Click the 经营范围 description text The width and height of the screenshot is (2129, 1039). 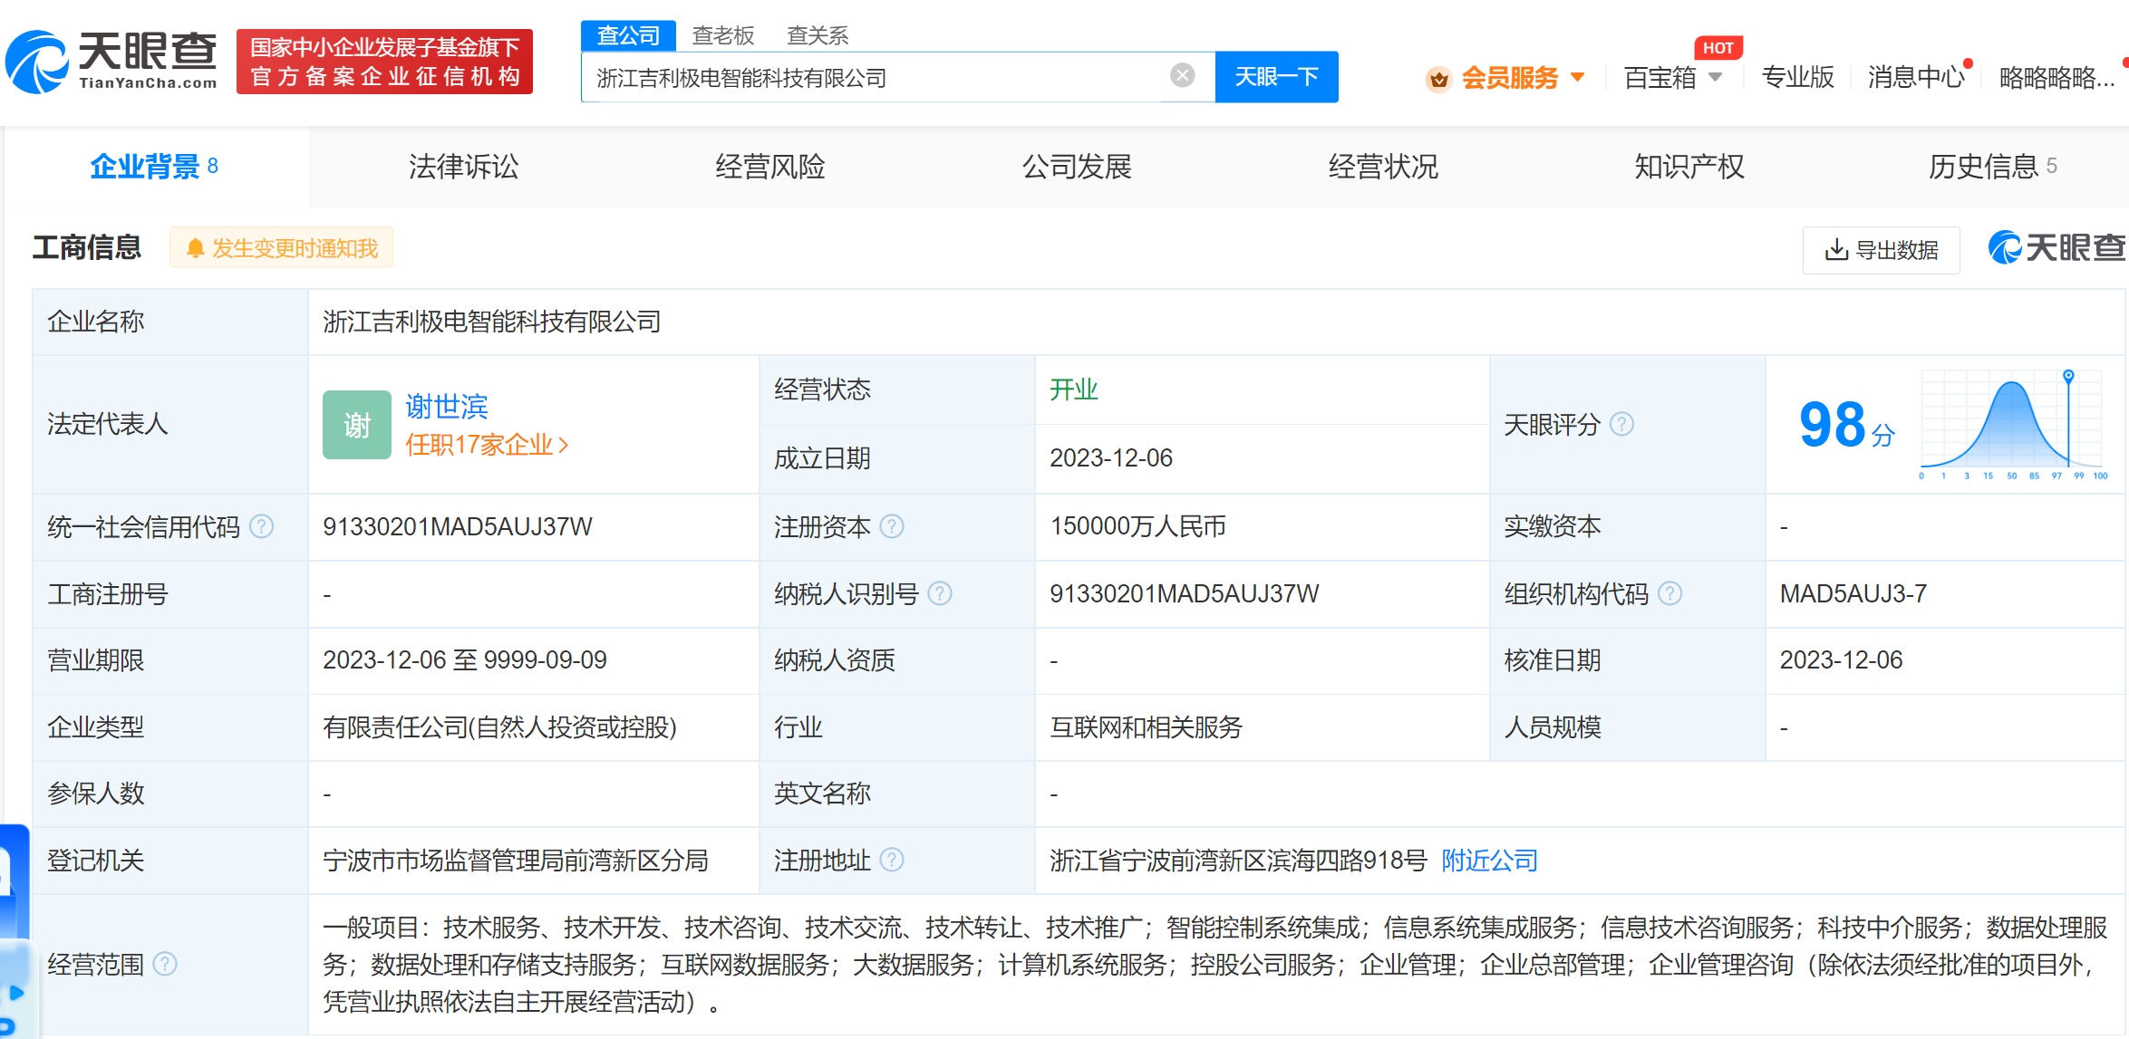point(1215,965)
